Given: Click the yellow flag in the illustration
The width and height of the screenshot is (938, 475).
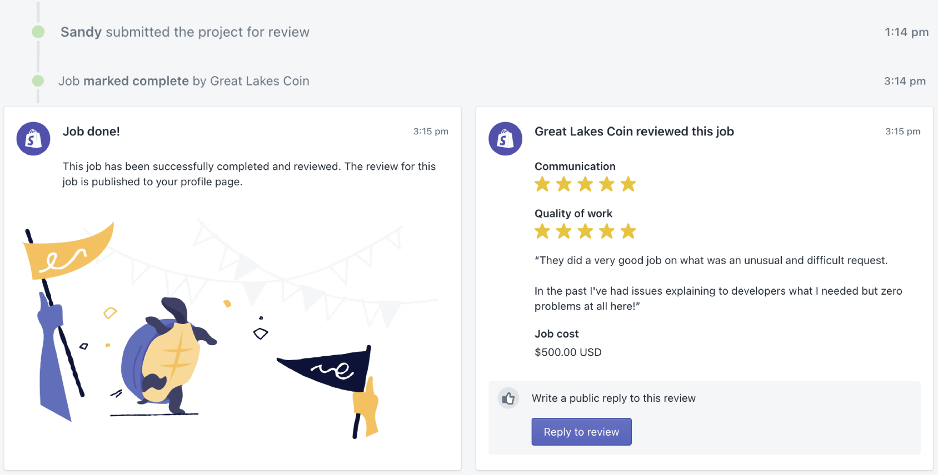Looking at the screenshot, I should (x=68, y=252).
